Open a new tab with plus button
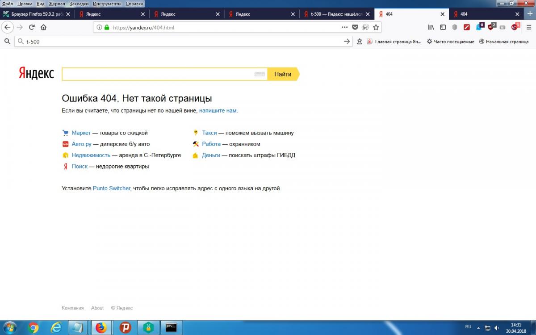 [518, 14]
